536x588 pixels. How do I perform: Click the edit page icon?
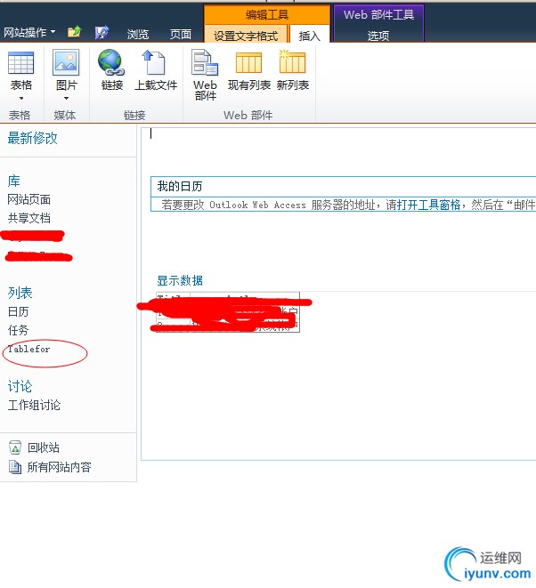[102, 32]
